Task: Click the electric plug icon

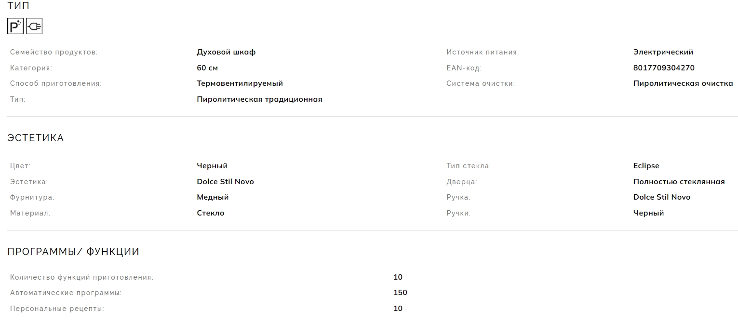Action: (34, 26)
